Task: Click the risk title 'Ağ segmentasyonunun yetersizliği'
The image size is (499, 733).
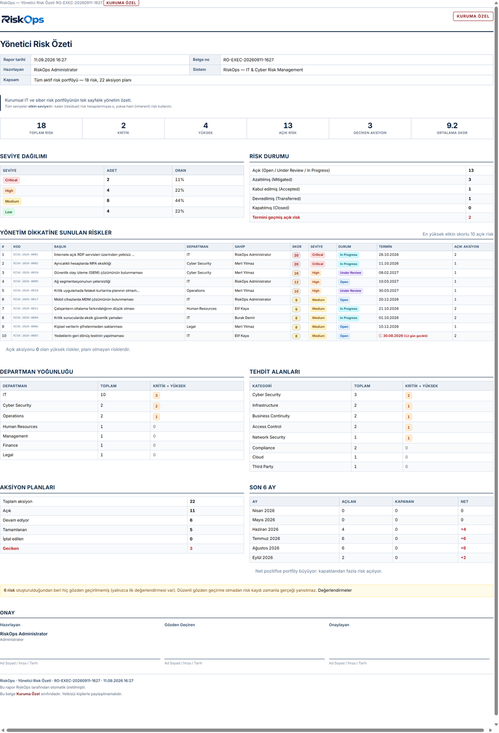Action: coord(82,282)
